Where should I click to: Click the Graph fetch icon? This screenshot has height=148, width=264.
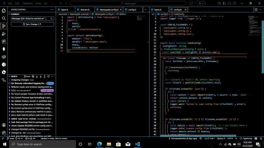click(x=37, y=76)
